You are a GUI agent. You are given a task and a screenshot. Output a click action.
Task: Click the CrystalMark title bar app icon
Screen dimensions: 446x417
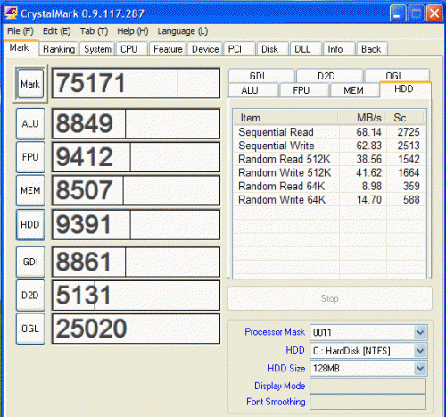coord(12,13)
